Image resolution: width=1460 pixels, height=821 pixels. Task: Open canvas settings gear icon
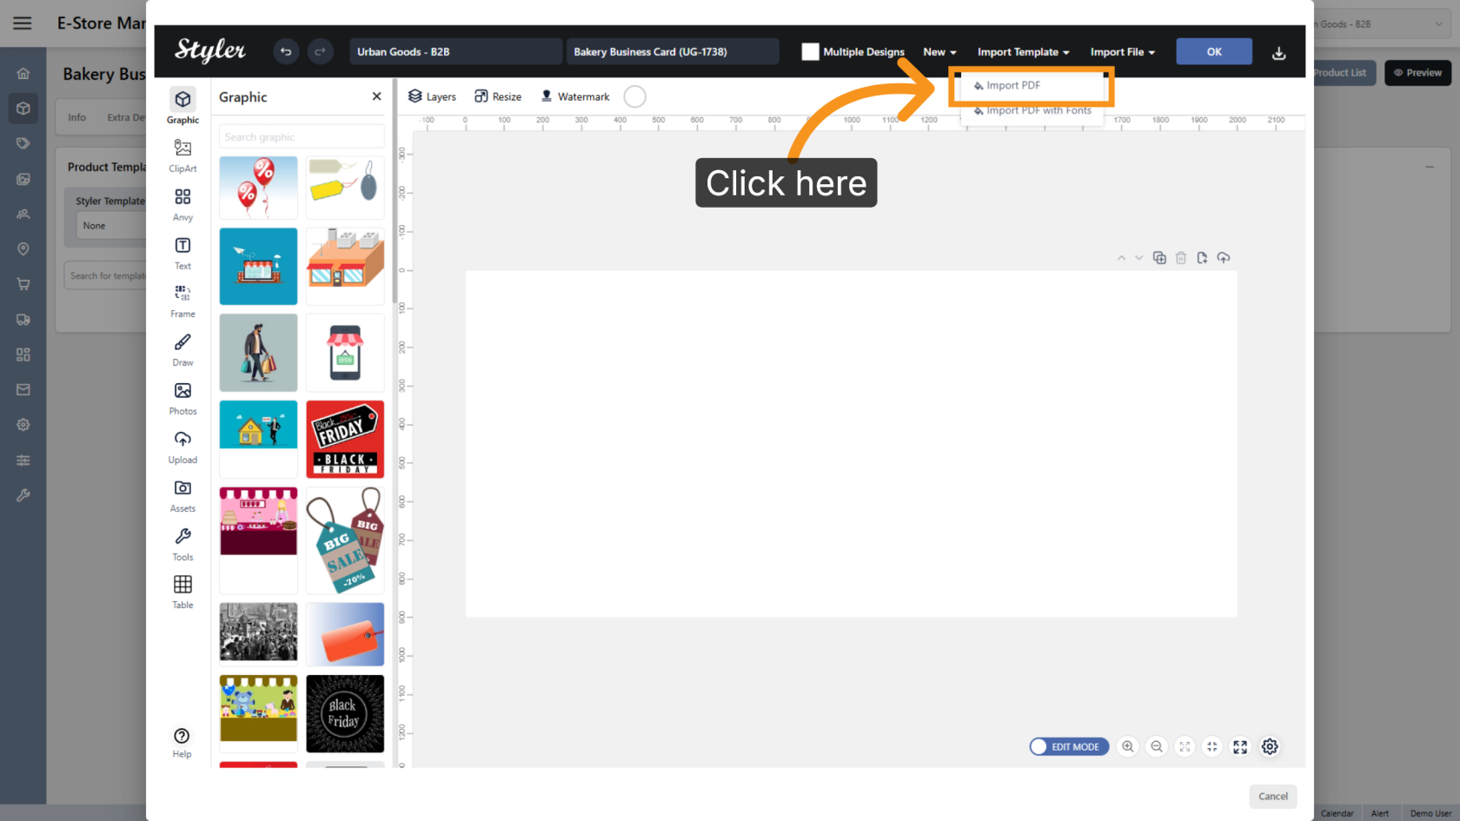click(1270, 746)
